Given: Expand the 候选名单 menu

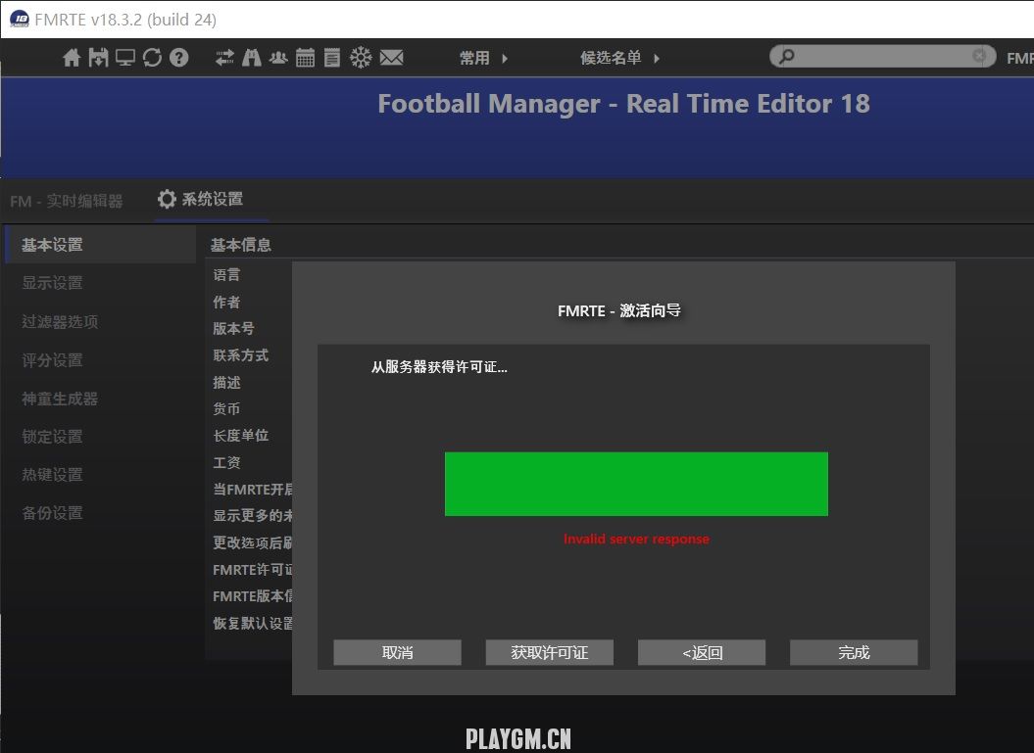Looking at the screenshot, I should click(619, 58).
